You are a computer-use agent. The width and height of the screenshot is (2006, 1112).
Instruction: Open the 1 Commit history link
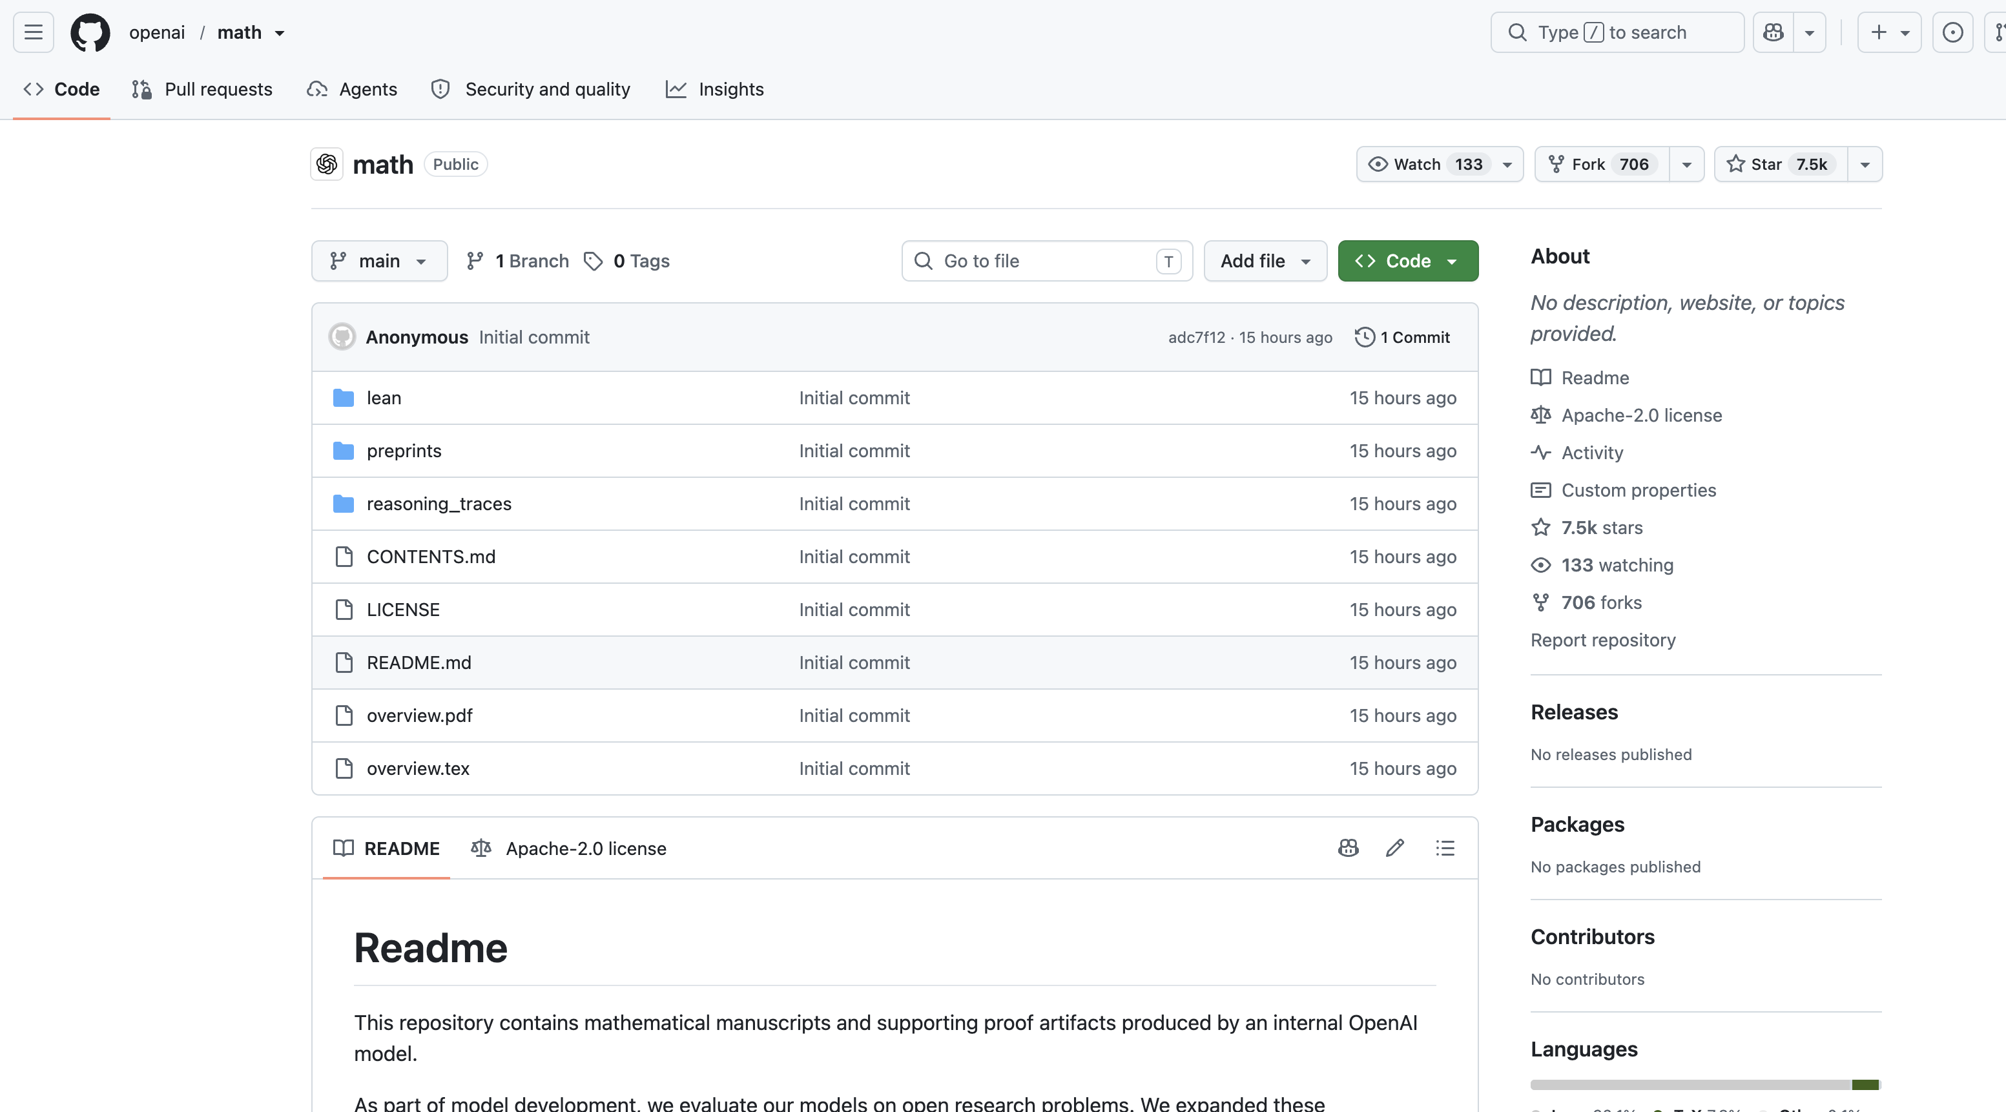(1403, 337)
